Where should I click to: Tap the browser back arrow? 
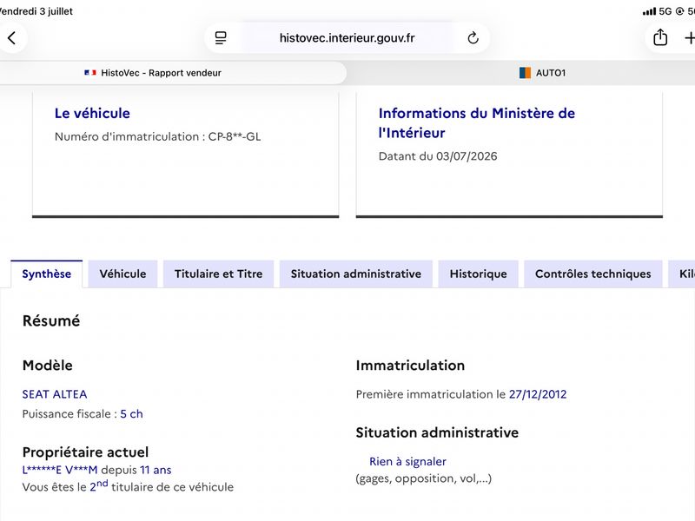[12, 38]
